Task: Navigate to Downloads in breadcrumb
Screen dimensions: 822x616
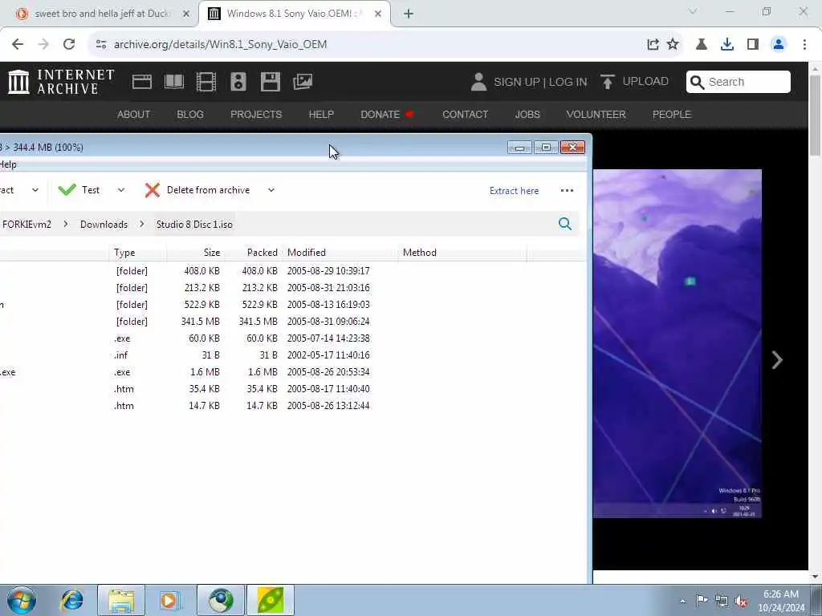Action: (104, 225)
